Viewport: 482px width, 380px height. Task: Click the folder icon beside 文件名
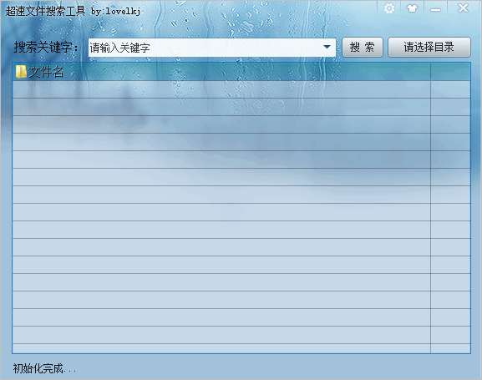pos(21,72)
